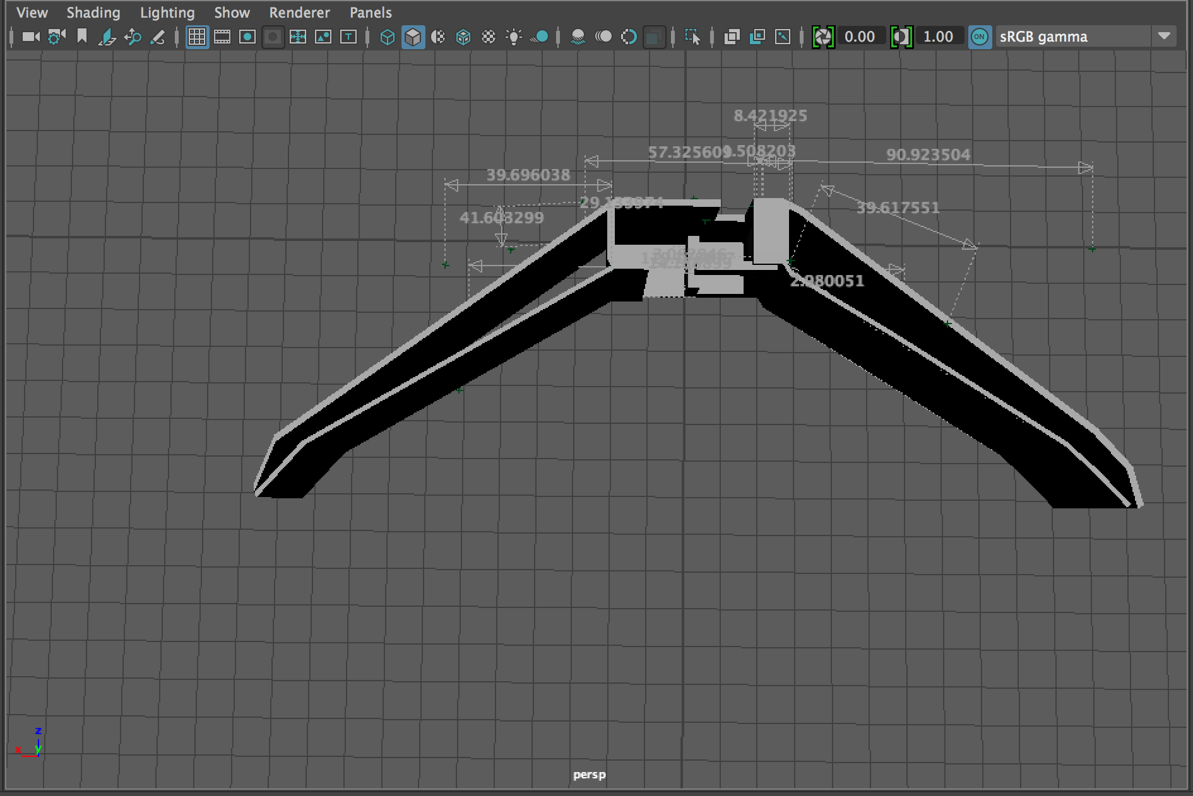Switch to Wireframe display mode

click(388, 37)
